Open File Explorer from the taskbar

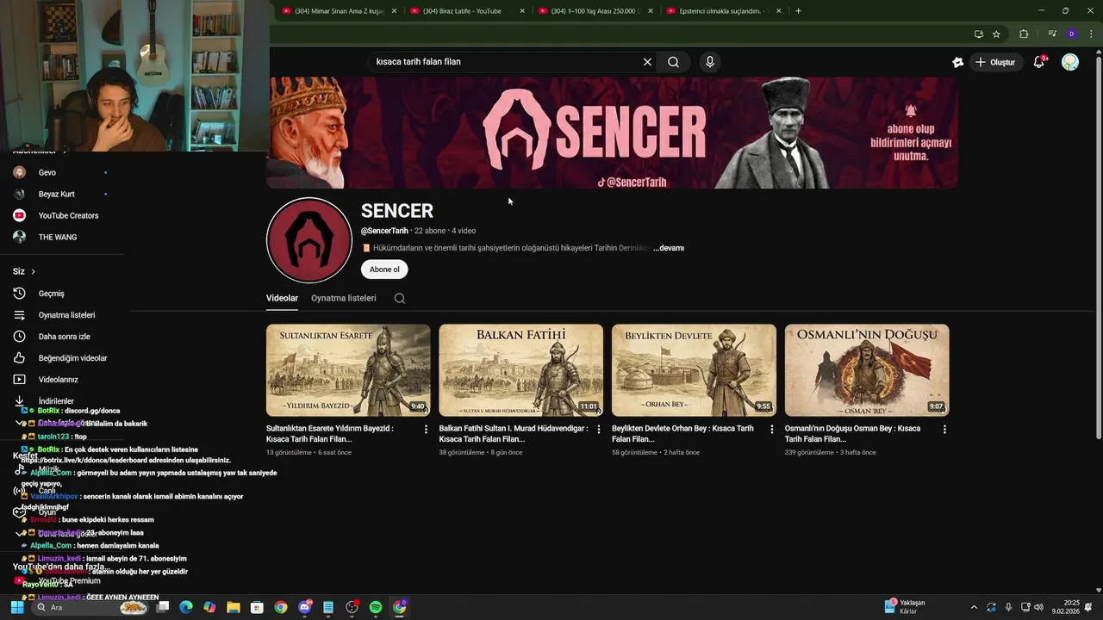(234, 607)
